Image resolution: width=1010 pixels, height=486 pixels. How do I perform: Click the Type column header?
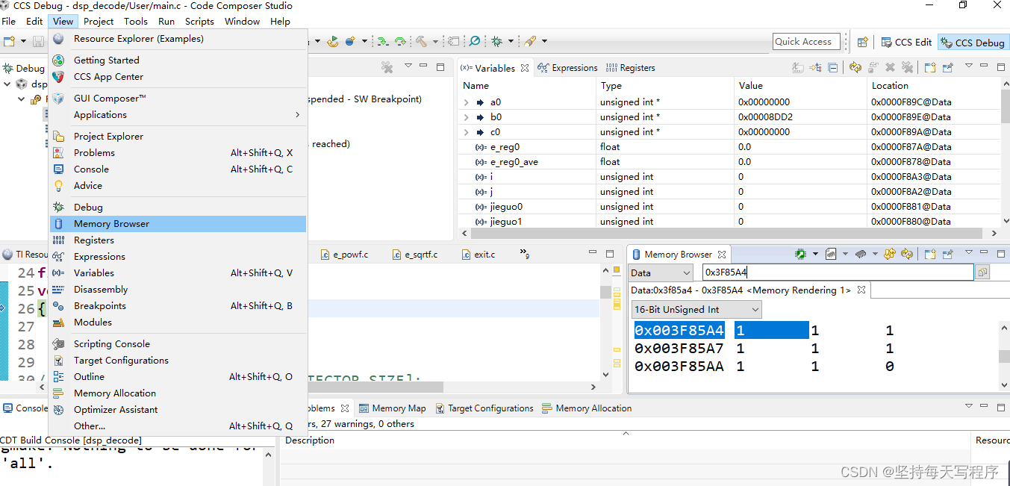[664, 86]
